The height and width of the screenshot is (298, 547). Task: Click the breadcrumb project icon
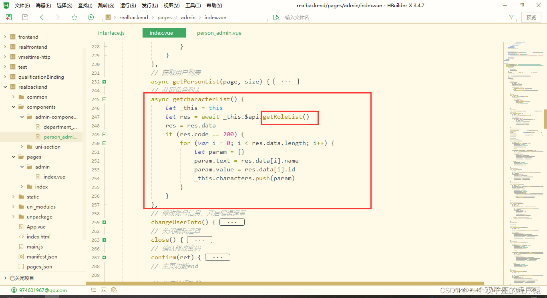point(108,17)
